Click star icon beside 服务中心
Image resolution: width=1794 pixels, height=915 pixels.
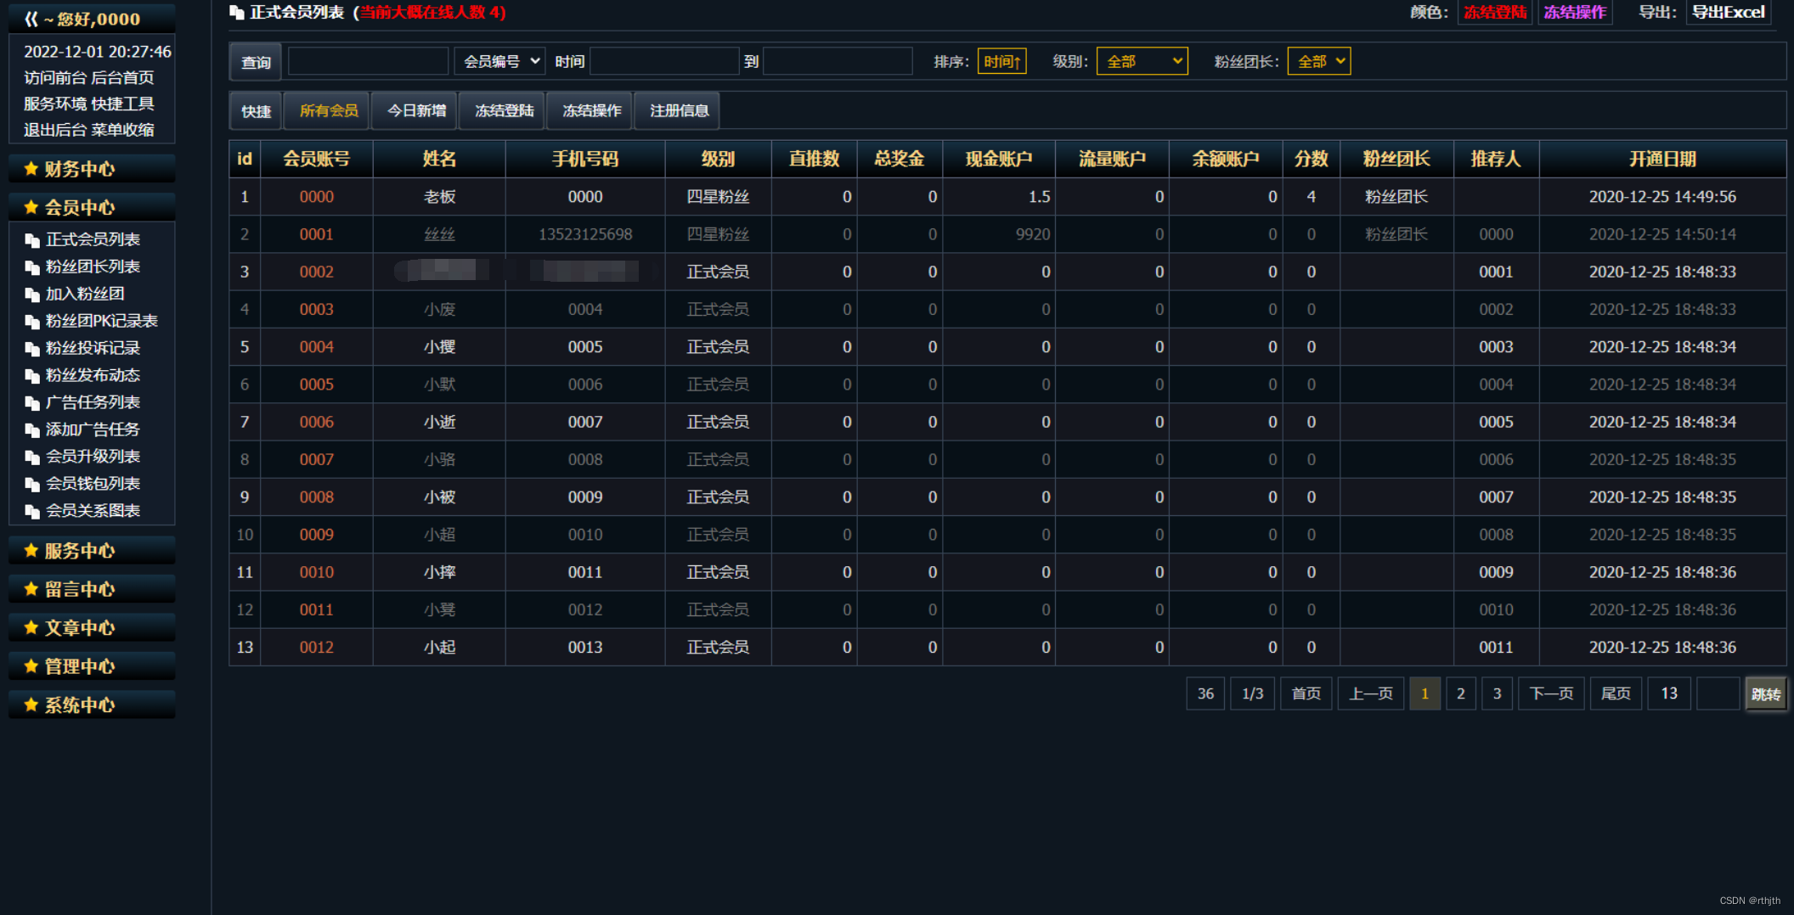pos(31,550)
